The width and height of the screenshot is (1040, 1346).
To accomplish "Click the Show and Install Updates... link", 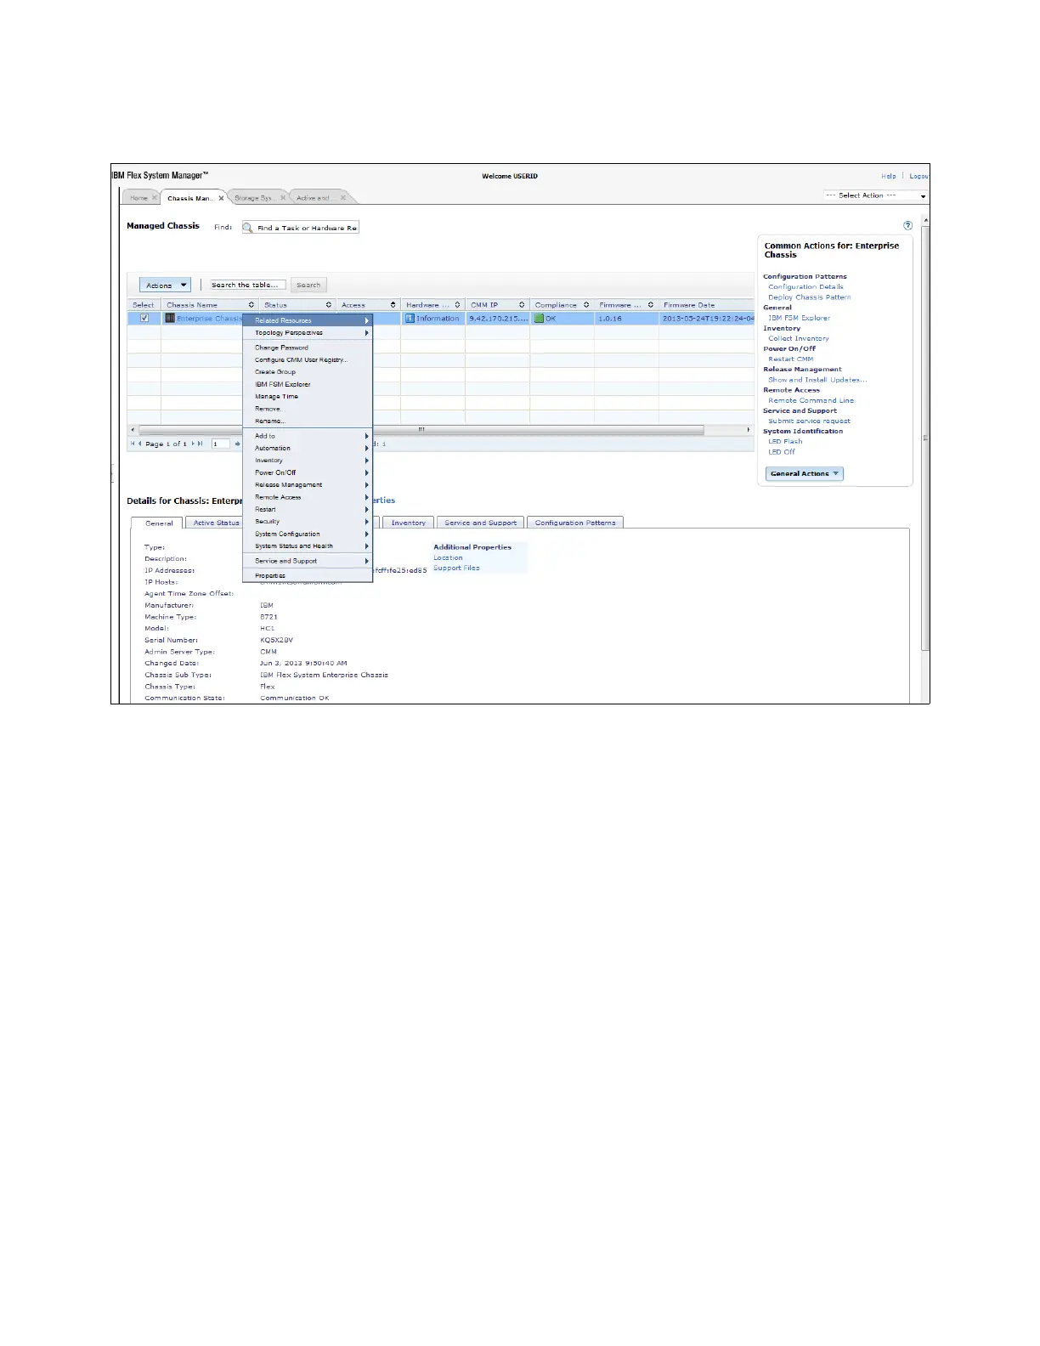I will (x=817, y=380).
